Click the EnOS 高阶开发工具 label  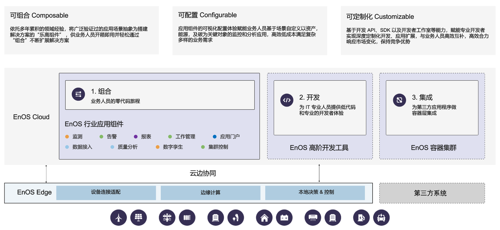319,148
